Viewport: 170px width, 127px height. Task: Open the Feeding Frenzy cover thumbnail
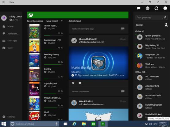tap(34, 60)
